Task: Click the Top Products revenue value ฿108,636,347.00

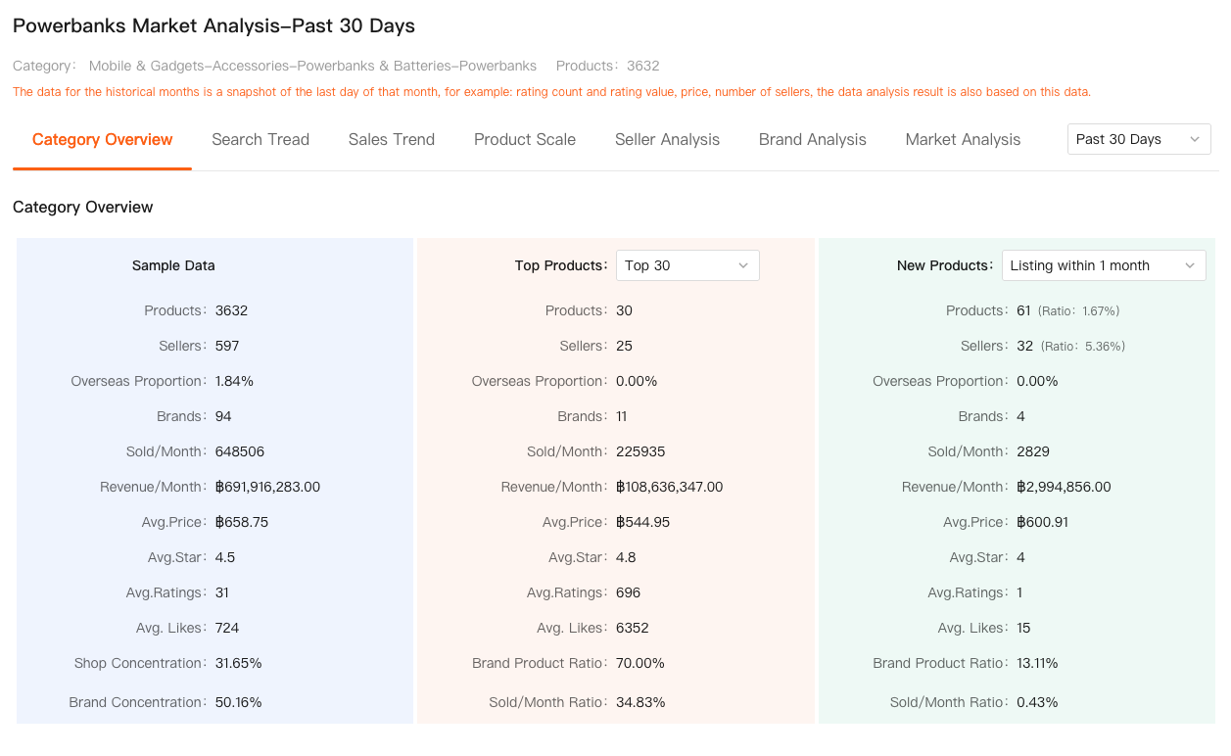Action: (669, 487)
